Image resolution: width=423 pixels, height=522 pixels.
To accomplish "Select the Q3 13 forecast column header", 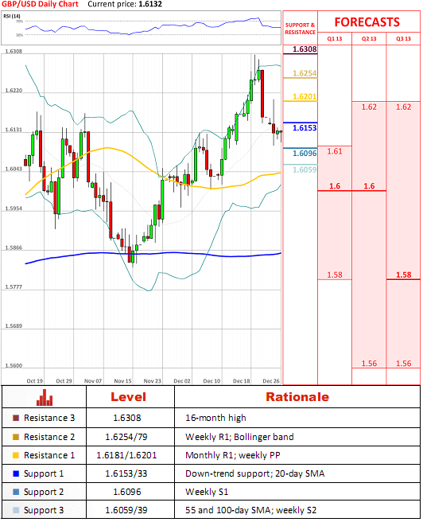I will tap(403, 39).
